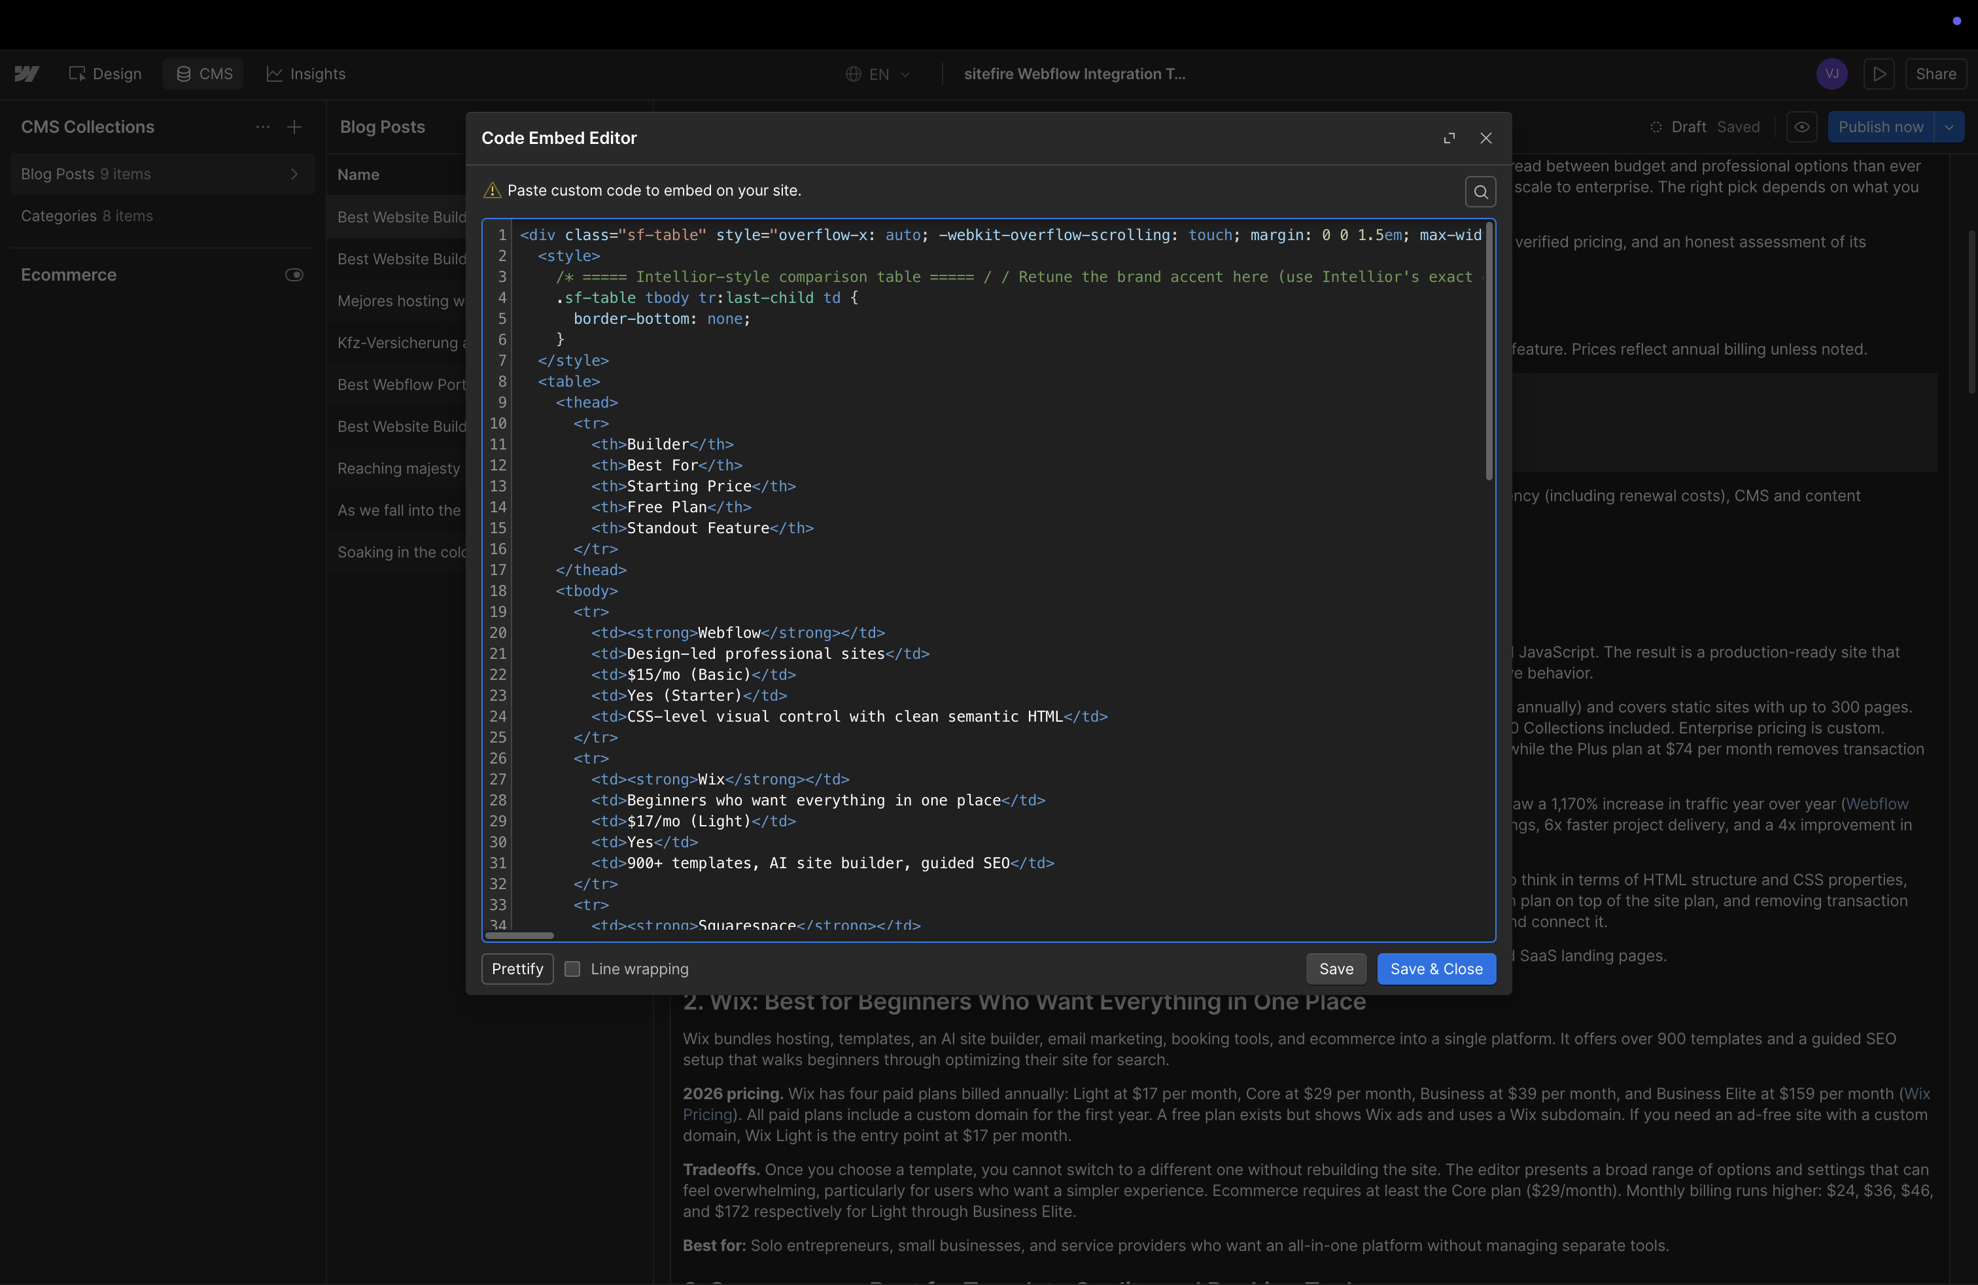Click the $15/mo (Basic) code line
Image resolution: width=1978 pixels, height=1285 pixels.
(693, 675)
